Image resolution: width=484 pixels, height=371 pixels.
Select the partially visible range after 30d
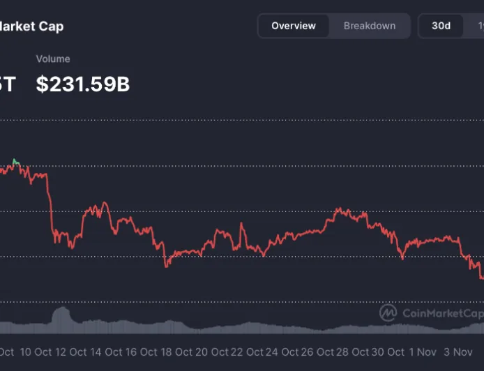[x=480, y=26]
